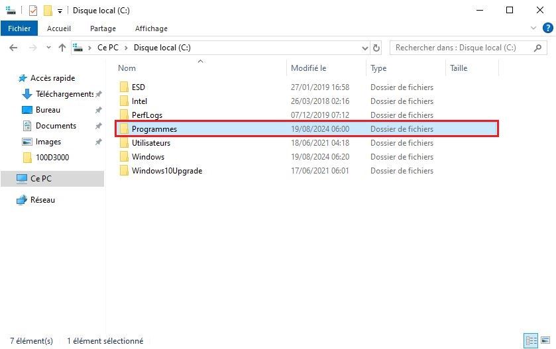The width and height of the screenshot is (556, 349).
Task: Select the Utilisateurs folder icon
Action: pyautogui.click(x=124, y=143)
